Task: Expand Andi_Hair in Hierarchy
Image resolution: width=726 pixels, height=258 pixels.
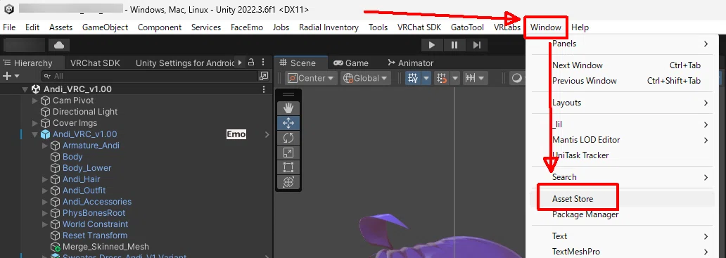Action: tap(45, 179)
